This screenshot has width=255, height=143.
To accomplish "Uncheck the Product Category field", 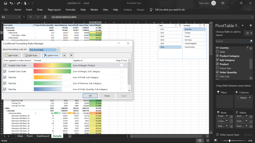I will 217,56.
